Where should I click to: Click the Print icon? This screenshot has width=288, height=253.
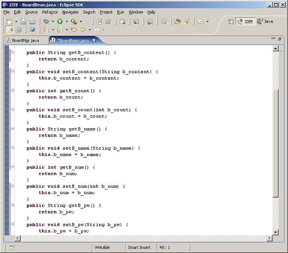click(x=32, y=22)
